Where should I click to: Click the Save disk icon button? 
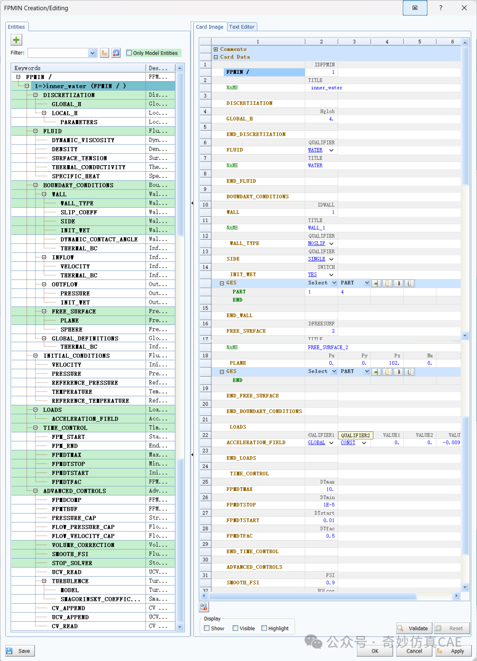(20, 651)
